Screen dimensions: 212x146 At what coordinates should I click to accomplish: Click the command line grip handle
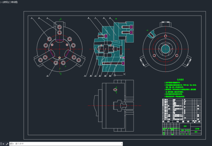pyautogui.click(x=1, y=144)
